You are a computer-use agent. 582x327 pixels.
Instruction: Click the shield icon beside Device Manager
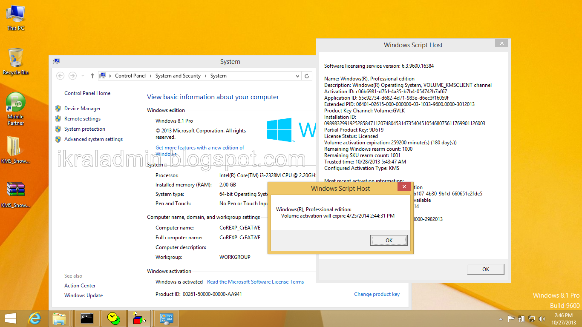[x=58, y=109]
